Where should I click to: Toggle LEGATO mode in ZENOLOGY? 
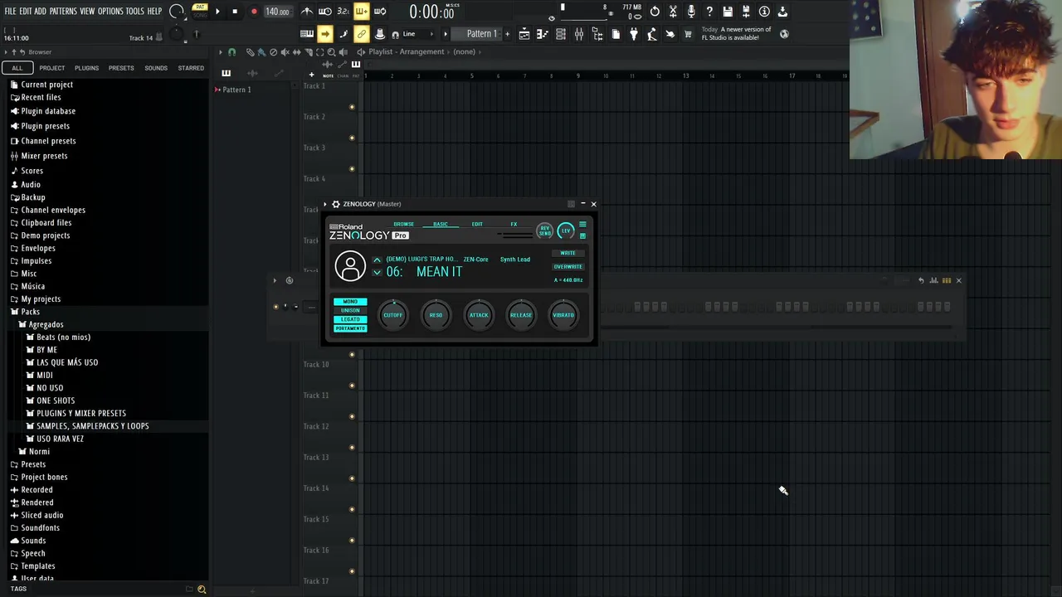(350, 319)
